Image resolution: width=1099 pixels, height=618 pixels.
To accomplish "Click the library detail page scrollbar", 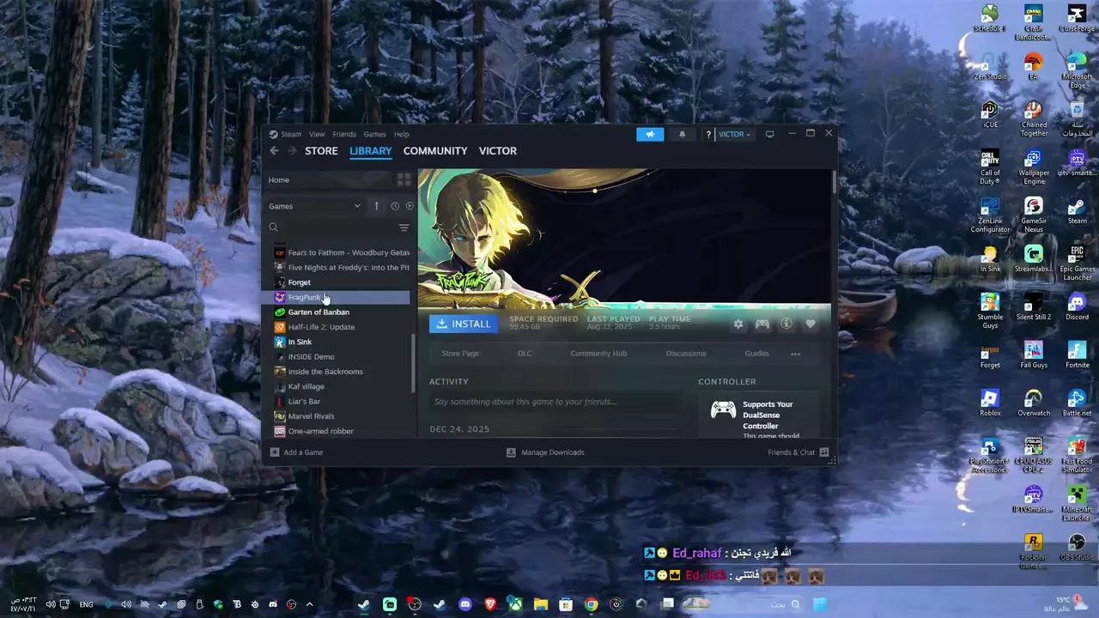I will (x=834, y=183).
